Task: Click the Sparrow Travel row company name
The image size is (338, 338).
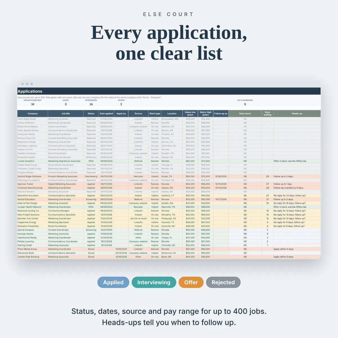Action: coord(25,184)
